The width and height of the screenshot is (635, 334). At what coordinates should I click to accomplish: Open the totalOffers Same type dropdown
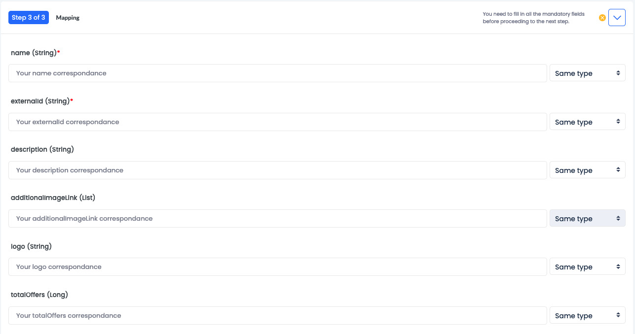[587, 316]
